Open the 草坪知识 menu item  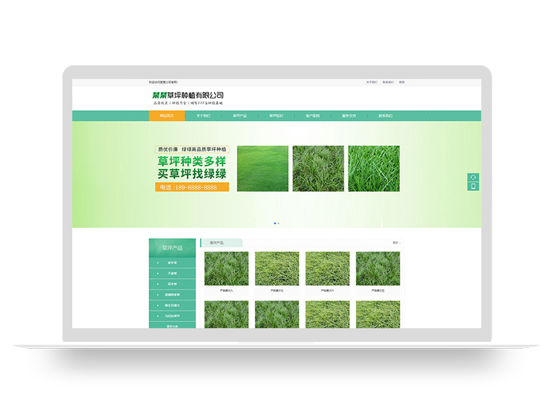tap(278, 115)
